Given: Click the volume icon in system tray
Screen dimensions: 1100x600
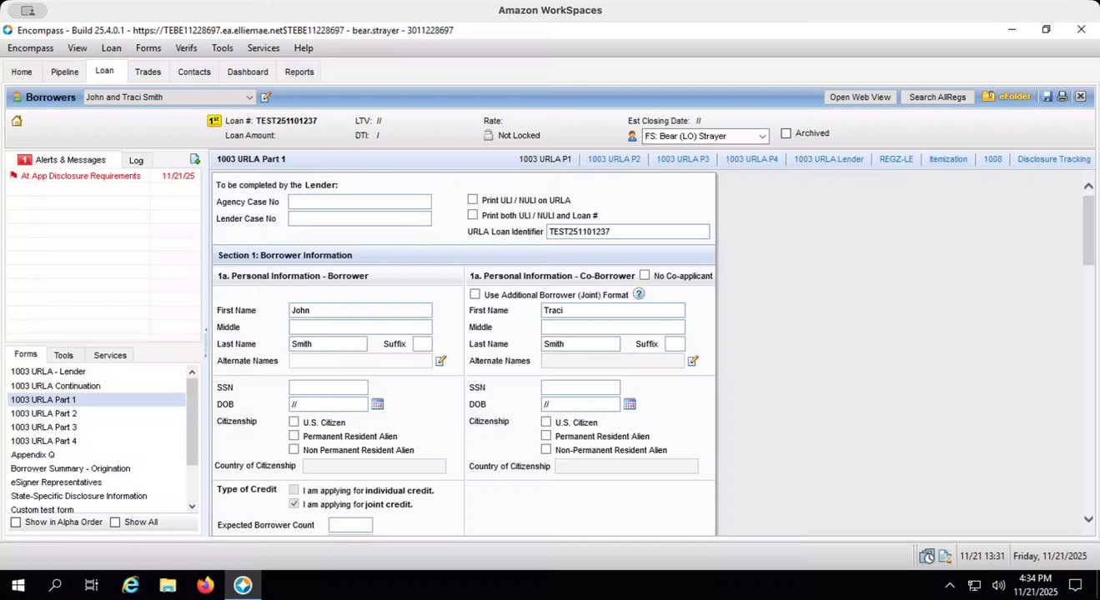Looking at the screenshot, I should [x=998, y=585].
